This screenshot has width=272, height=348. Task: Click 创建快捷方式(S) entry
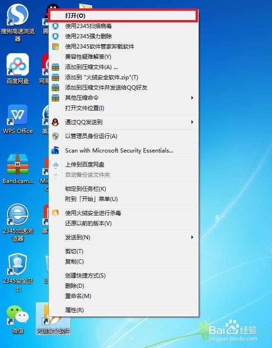123,276
